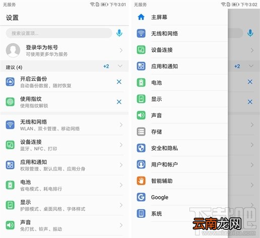The image size is (260, 238).
Task: Tap the battery icon beside 电池 in left list
Action: point(10,185)
